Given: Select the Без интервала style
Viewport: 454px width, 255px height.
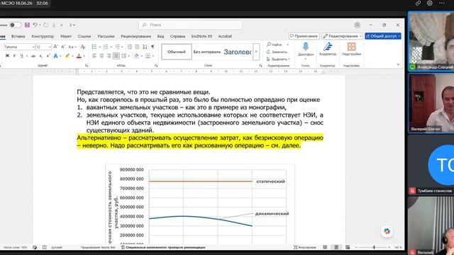Looking at the screenshot, I should (x=206, y=52).
